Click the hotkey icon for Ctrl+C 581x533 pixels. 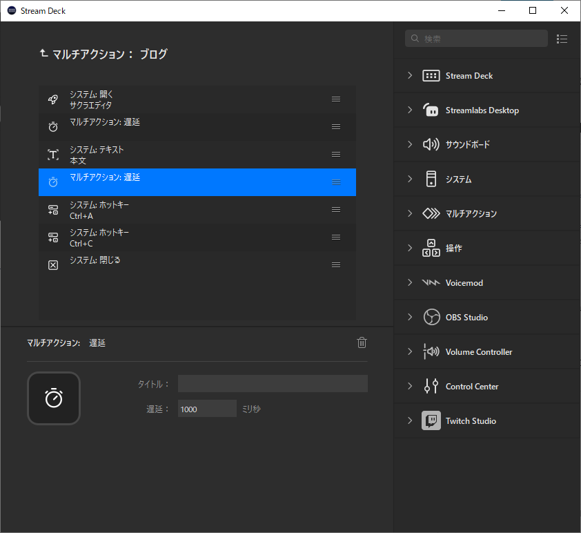(x=53, y=238)
